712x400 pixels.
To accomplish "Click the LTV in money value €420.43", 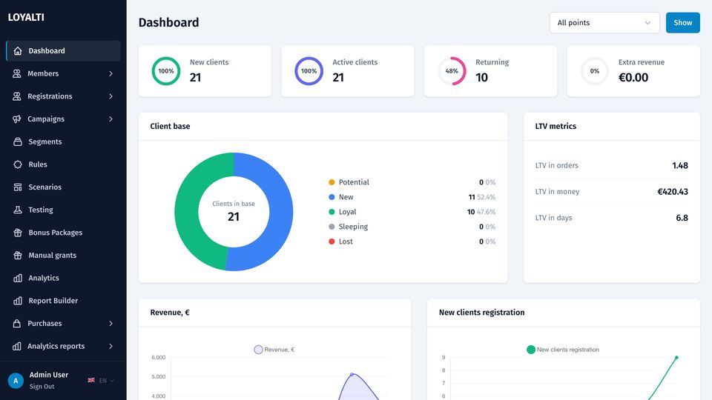I will (673, 192).
